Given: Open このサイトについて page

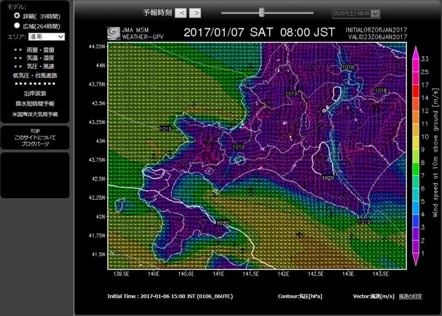Looking at the screenshot, I should point(35,137).
